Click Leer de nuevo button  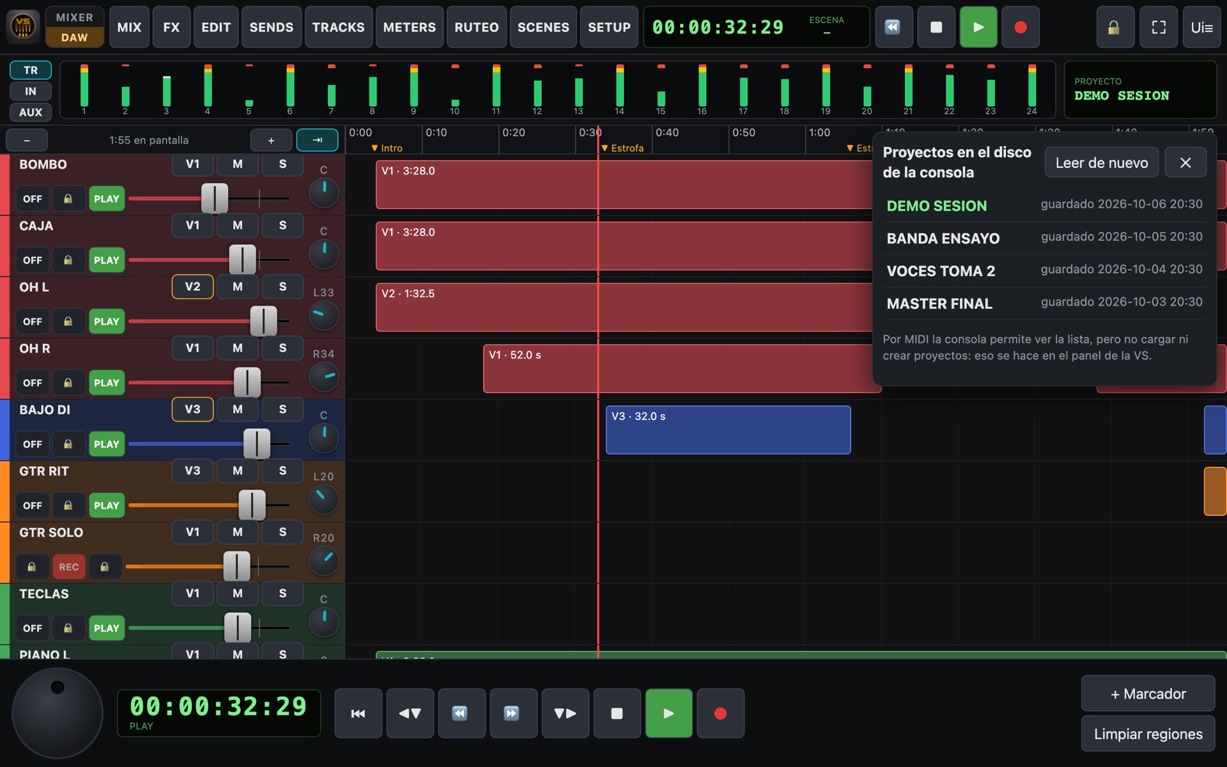pos(1102,163)
